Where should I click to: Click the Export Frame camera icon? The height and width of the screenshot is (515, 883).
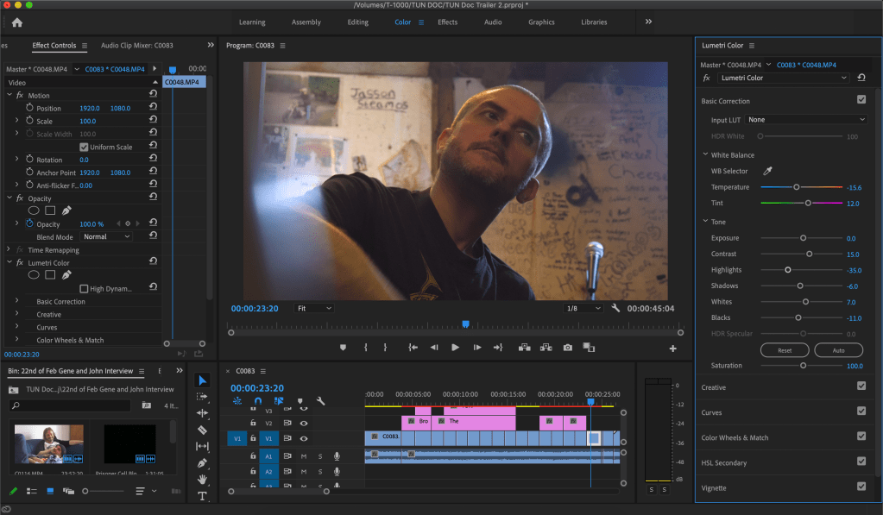(567, 348)
